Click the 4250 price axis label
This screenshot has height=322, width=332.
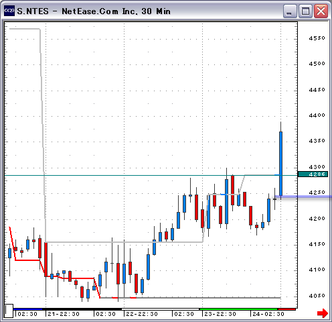[x=317, y=193]
